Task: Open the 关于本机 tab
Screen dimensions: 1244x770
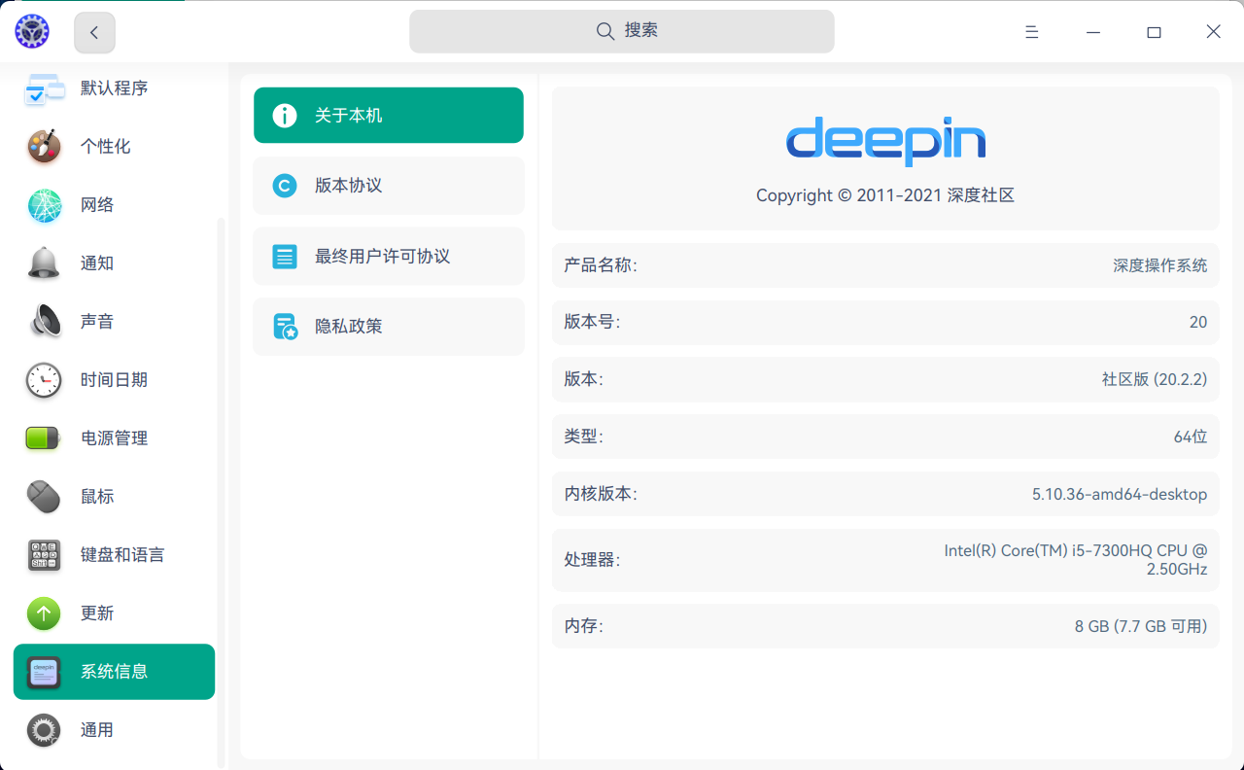Action: 389,116
